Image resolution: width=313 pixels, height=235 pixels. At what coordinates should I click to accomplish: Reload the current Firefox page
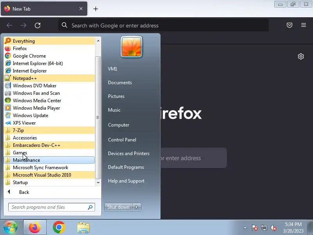coord(38,25)
